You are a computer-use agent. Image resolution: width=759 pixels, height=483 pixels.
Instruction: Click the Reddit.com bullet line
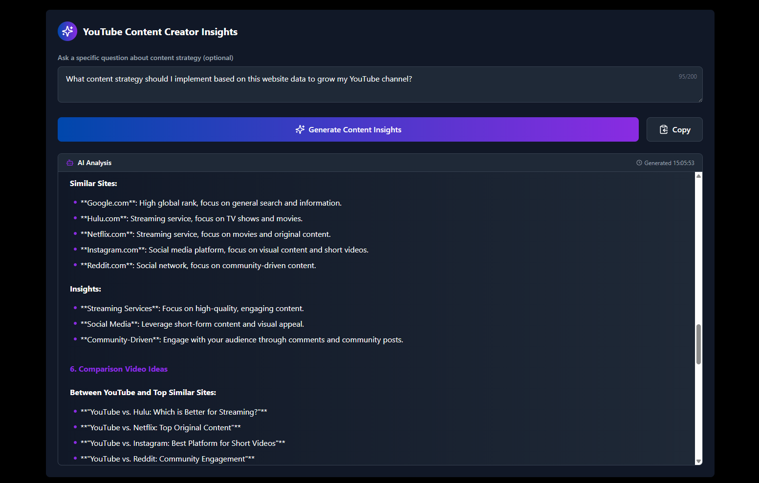(198, 266)
